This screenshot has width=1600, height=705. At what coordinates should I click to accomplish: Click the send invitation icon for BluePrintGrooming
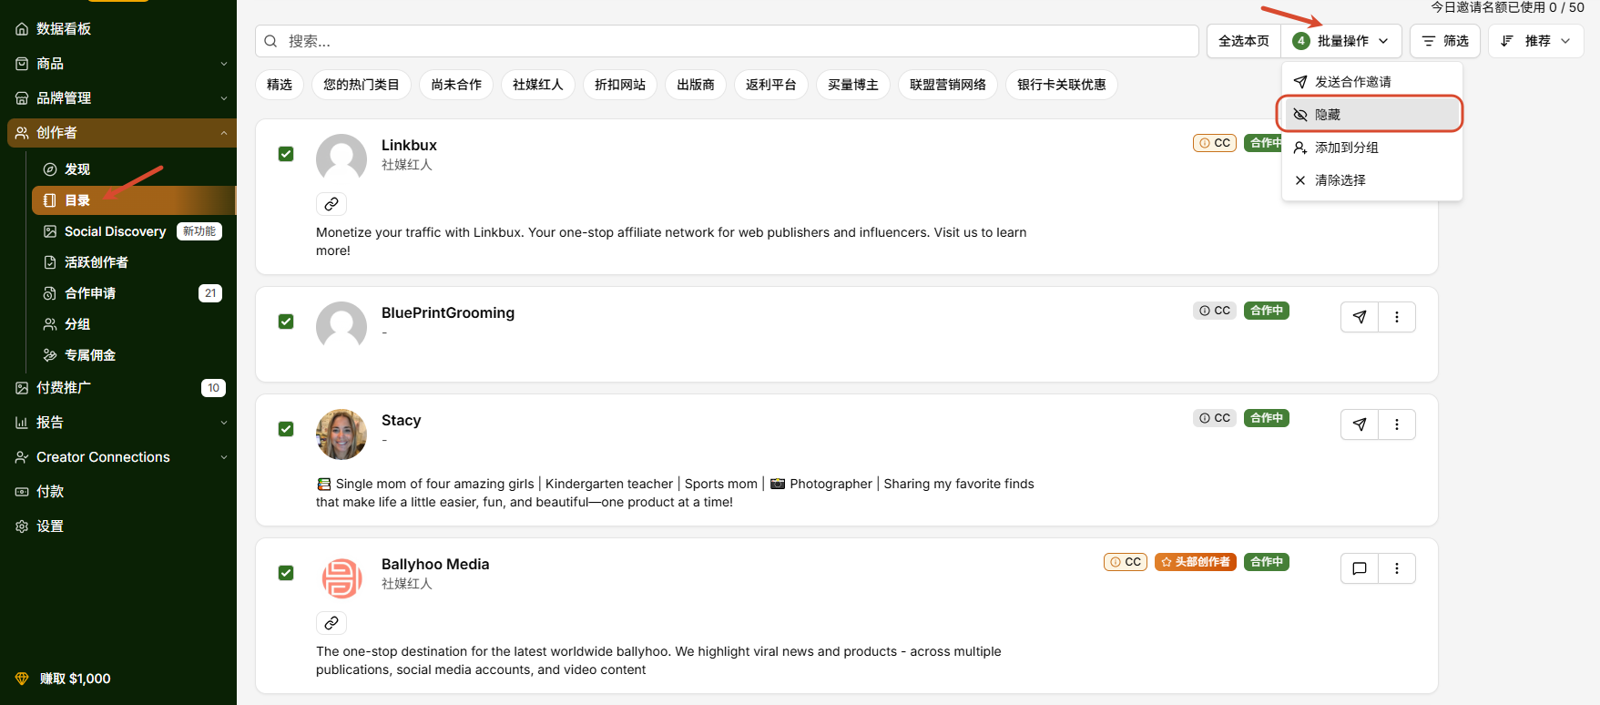tap(1360, 317)
